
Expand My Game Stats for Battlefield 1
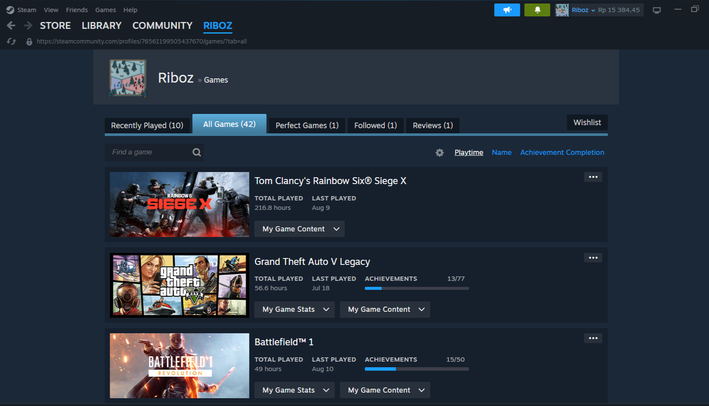click(295, 390)
